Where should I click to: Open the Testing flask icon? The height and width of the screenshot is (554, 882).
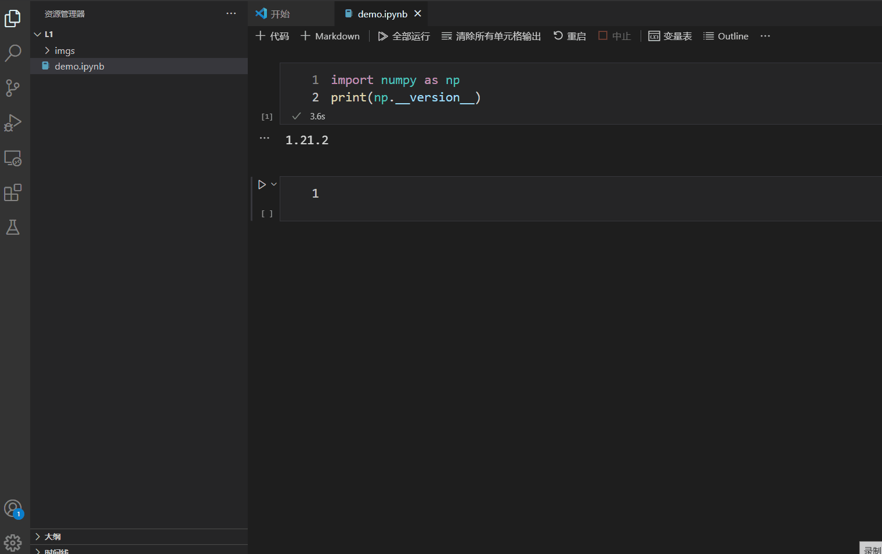click(13, 227)
